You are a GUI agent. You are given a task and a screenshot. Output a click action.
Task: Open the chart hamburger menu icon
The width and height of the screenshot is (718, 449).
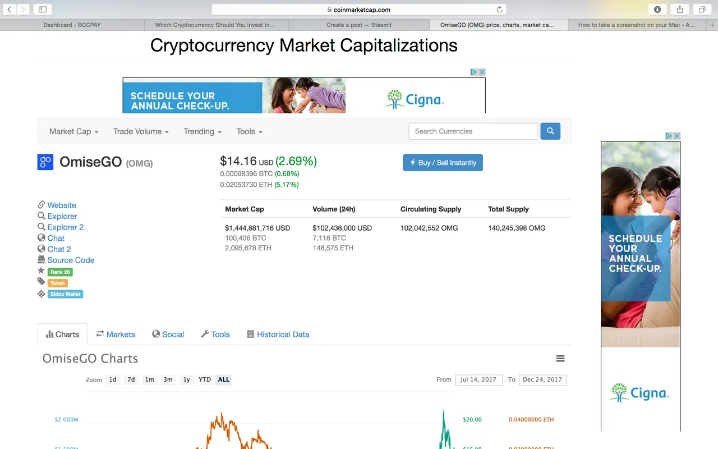(560, 359)
